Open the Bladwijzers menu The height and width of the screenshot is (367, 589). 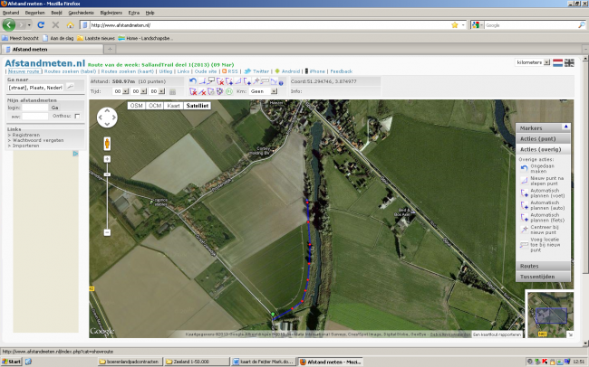coord(111,13)
